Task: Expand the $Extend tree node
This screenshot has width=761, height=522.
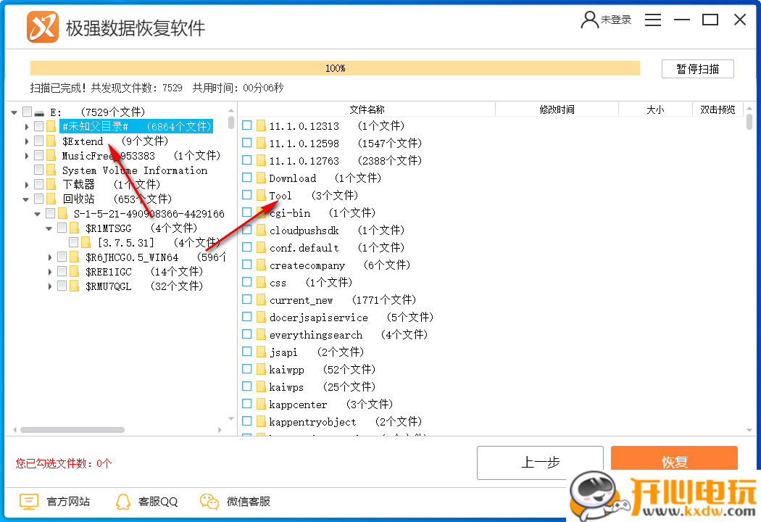Action: pos(27,141)
